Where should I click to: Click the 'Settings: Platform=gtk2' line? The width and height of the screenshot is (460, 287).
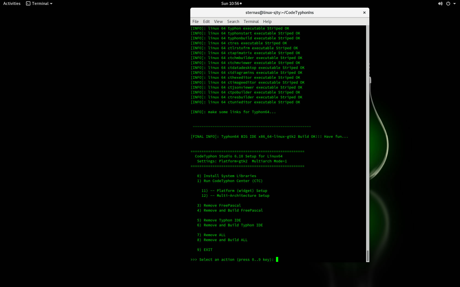click(x=242, y=161)
